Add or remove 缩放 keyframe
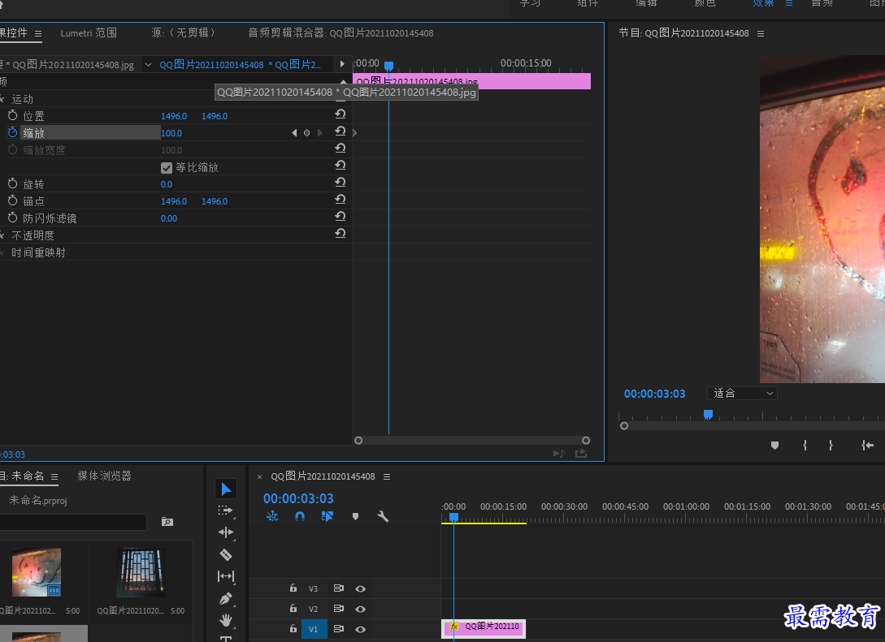 coord(306,133)
